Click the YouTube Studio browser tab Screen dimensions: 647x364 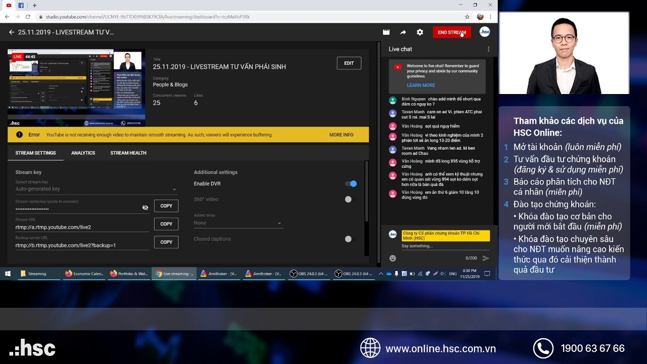9,5
